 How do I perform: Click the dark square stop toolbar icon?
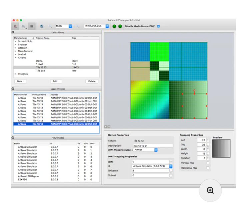point(32,26)
